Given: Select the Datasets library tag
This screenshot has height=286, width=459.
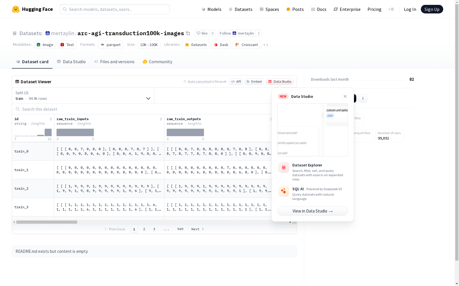Looking at the screenshot, I should (x=196, y=45).
